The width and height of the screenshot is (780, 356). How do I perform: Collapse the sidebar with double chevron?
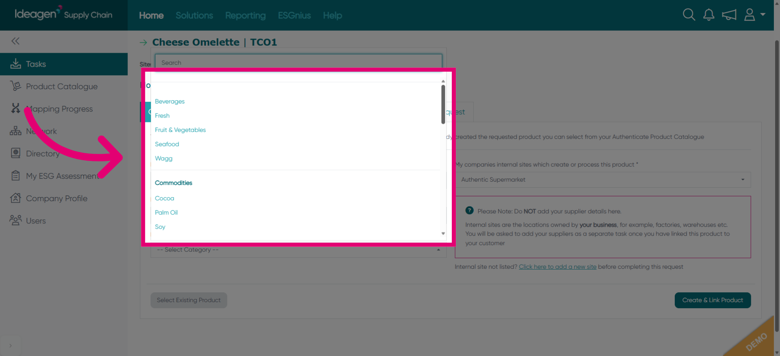click(15, 41)
